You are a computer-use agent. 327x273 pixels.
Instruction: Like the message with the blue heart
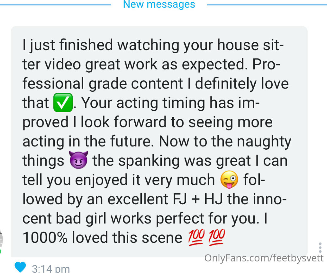coord(20,267)
